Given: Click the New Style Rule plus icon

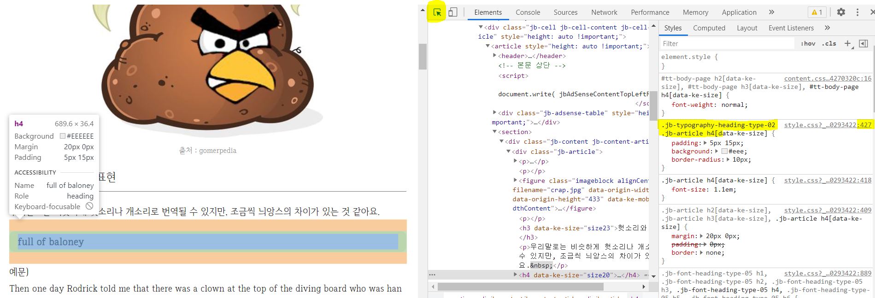Looking at the screenshot, I should coord(847,43).
